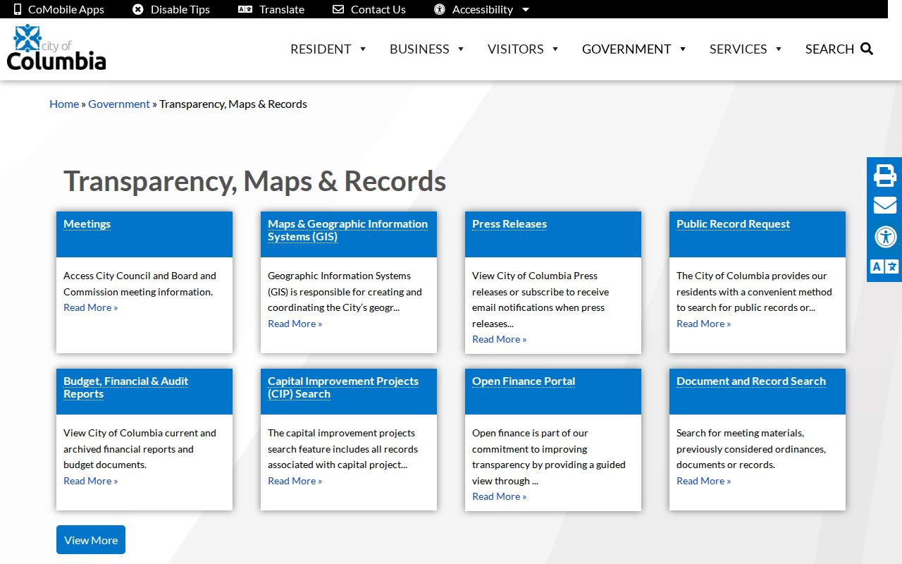Go to Home breadcrumb link
This screenshot has height=564, width=902.
(64, 104)
